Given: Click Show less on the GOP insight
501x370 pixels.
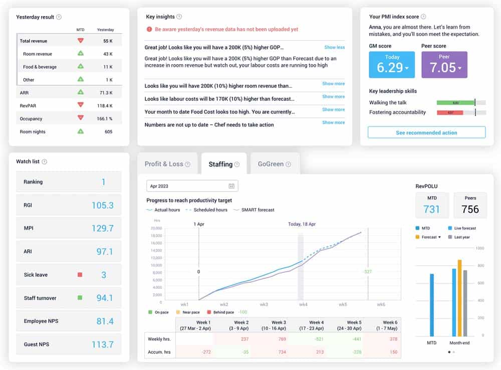Looking at the screenshot, I should click(334, 48).
